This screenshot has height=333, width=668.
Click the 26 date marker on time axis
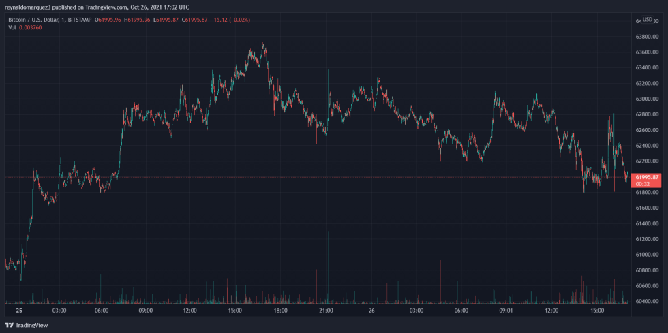371,311
